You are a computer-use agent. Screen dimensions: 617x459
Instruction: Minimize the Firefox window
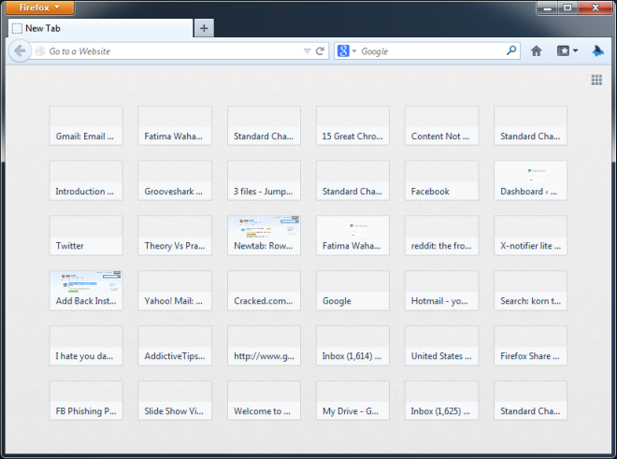pyautogui.click(x=547, y=7)
